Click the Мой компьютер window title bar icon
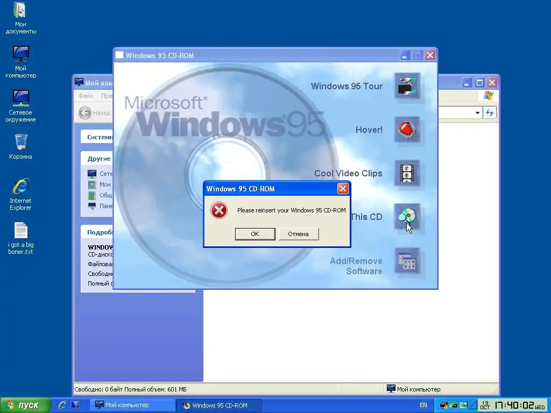551x413 pixels. pos(79,82)
